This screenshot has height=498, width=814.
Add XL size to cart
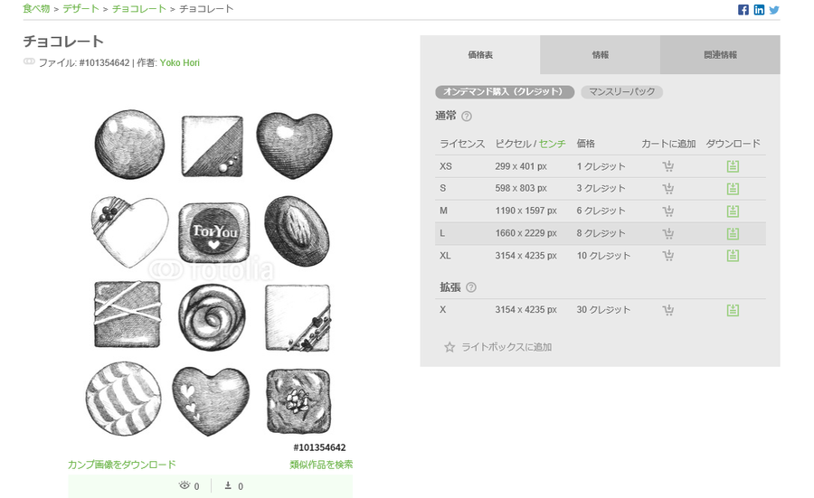point(668,255)
